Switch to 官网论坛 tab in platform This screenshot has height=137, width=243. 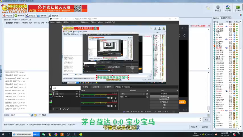click(31, 16)
